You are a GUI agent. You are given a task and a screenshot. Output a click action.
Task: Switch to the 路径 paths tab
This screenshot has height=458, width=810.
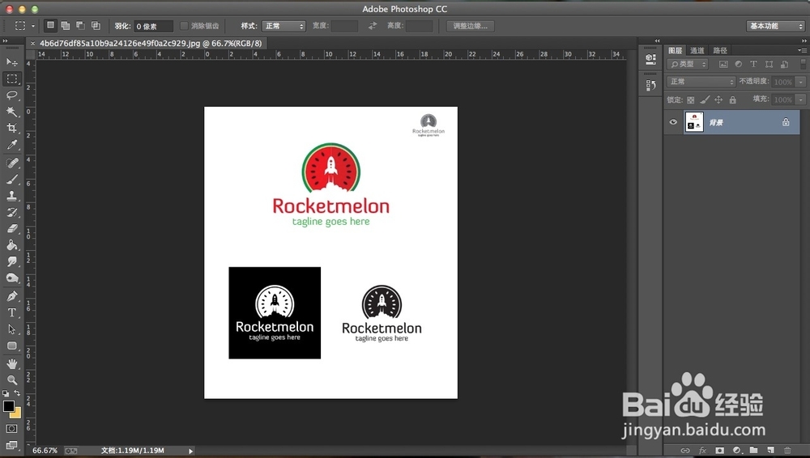pyautogui.click(x=720, y=50)
